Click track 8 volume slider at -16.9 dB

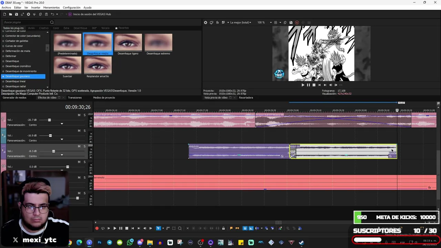pos(50,135)
